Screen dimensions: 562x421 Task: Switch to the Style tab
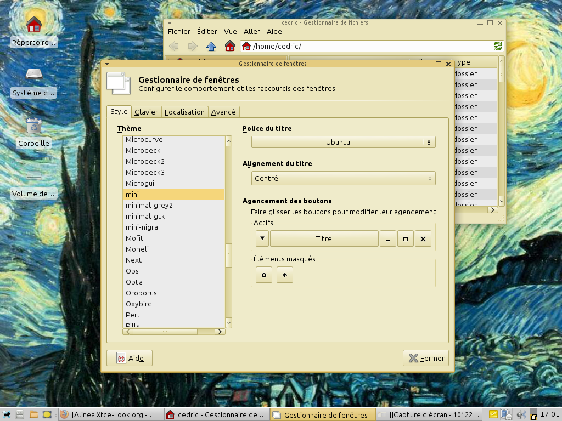119,111
